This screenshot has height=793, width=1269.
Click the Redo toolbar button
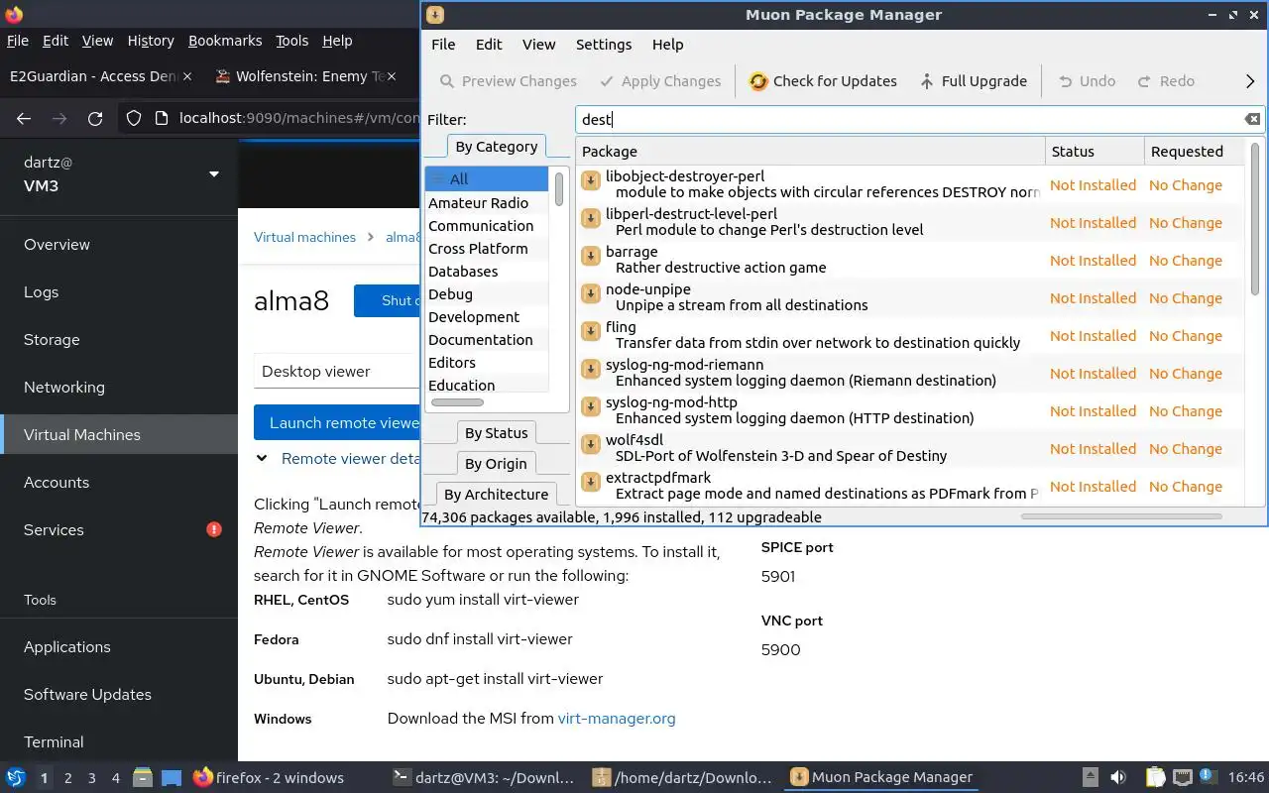[1166, 81]
